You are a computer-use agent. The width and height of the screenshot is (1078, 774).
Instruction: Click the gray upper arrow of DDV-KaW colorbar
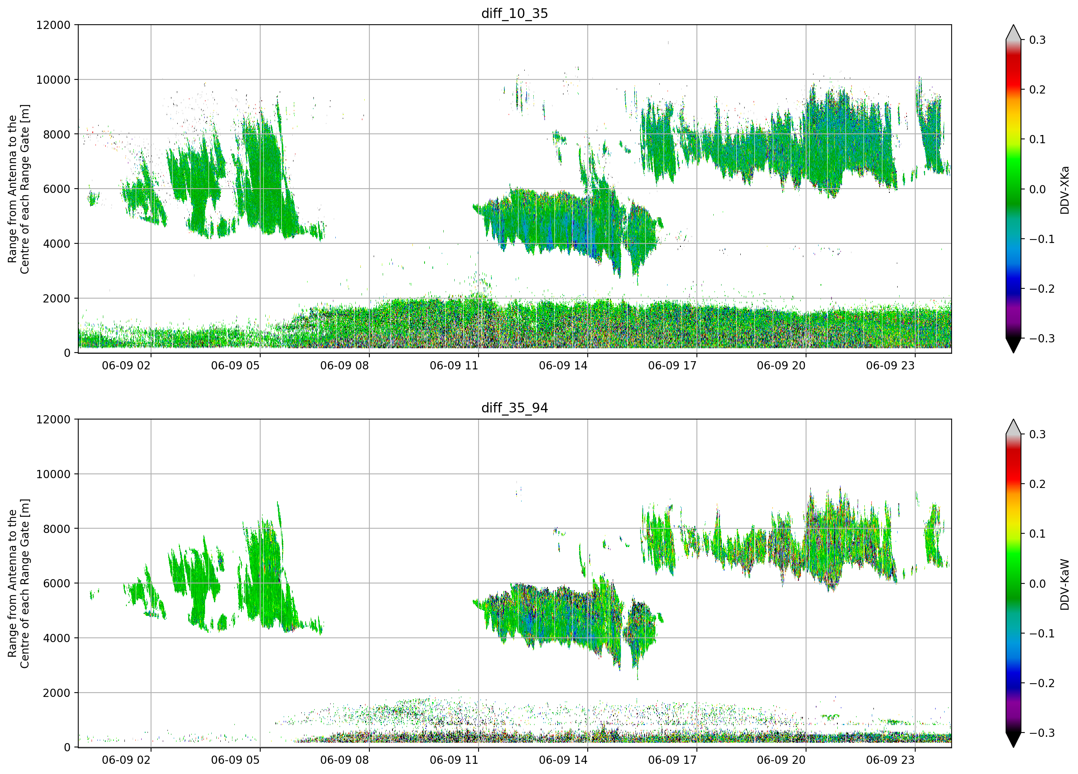[1013, 427]
